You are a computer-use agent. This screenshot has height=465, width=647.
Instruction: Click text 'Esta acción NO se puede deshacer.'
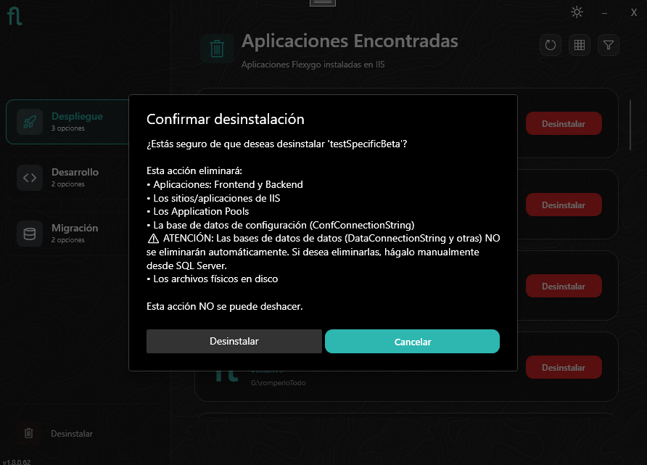[224, 307]
